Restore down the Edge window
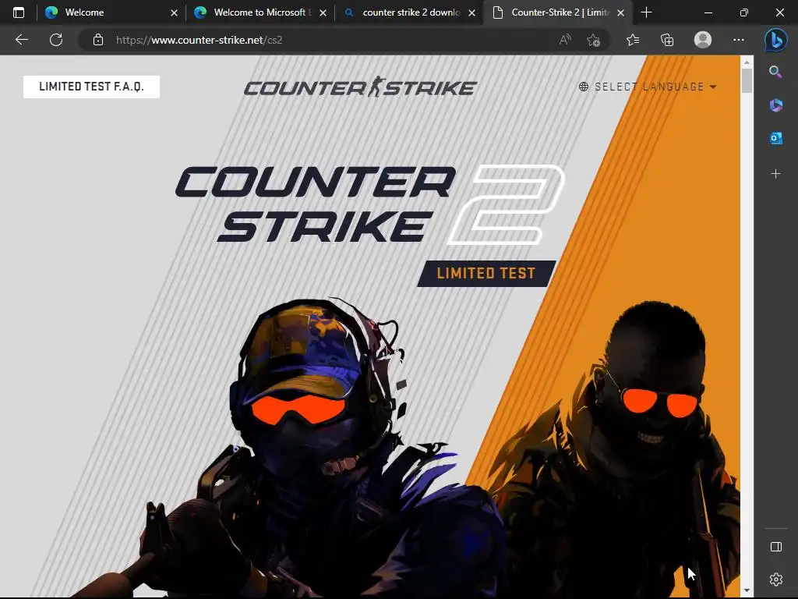This screenshot has height=599, width=798. (x=743, y=12)
